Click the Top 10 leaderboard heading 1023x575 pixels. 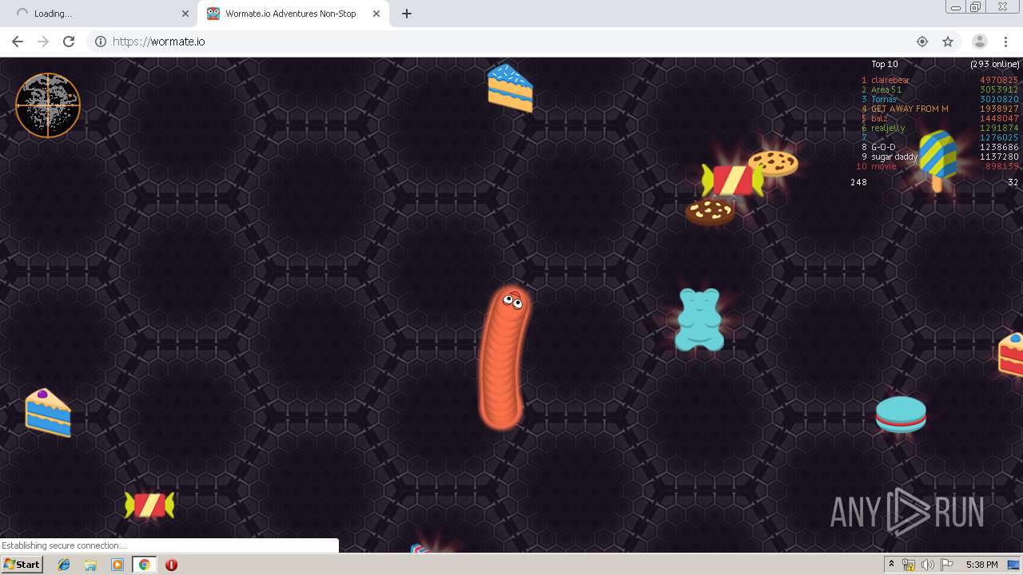coord(885,64)
